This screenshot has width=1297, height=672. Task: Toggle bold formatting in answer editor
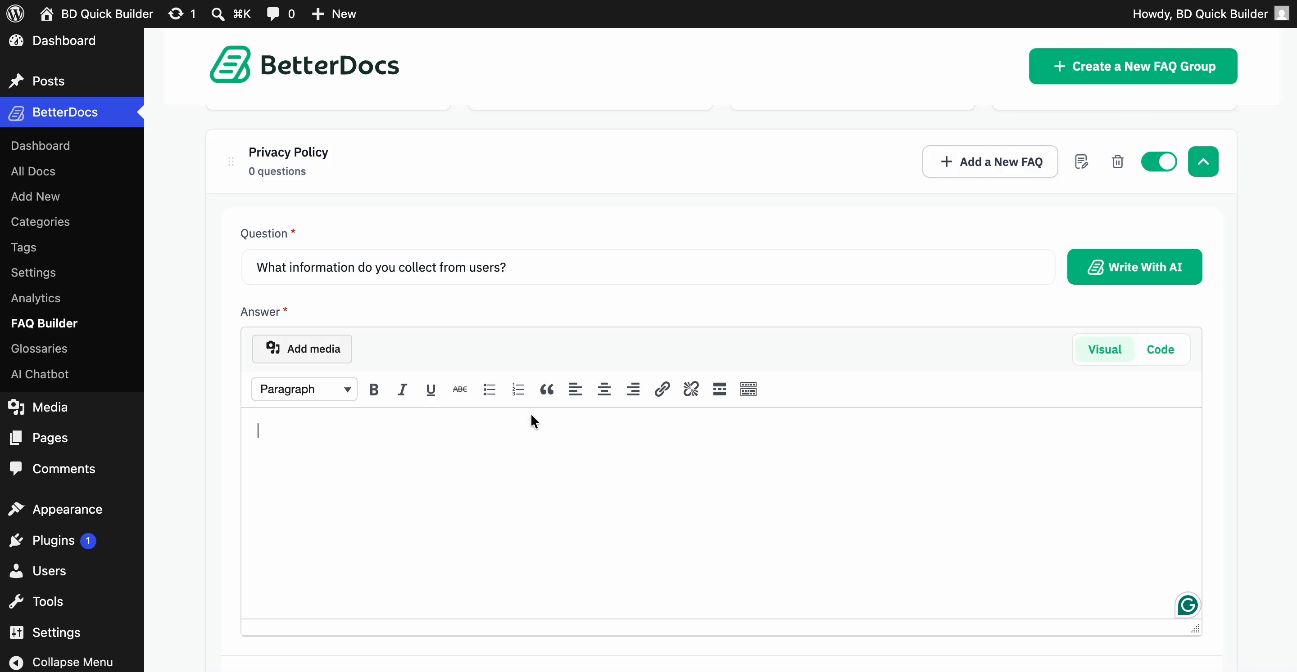click(374, 390)
